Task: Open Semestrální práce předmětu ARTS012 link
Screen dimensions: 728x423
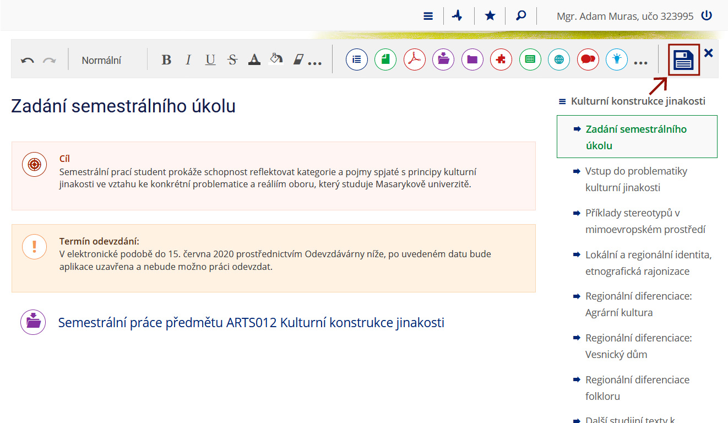Action: coord(251,323)
